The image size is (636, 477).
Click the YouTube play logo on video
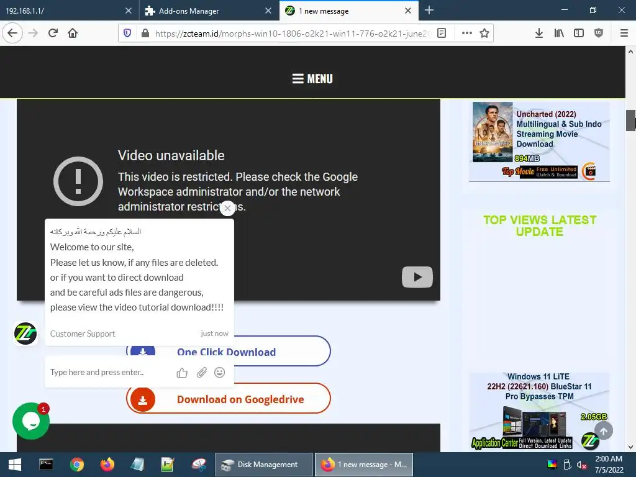(417, 277)
